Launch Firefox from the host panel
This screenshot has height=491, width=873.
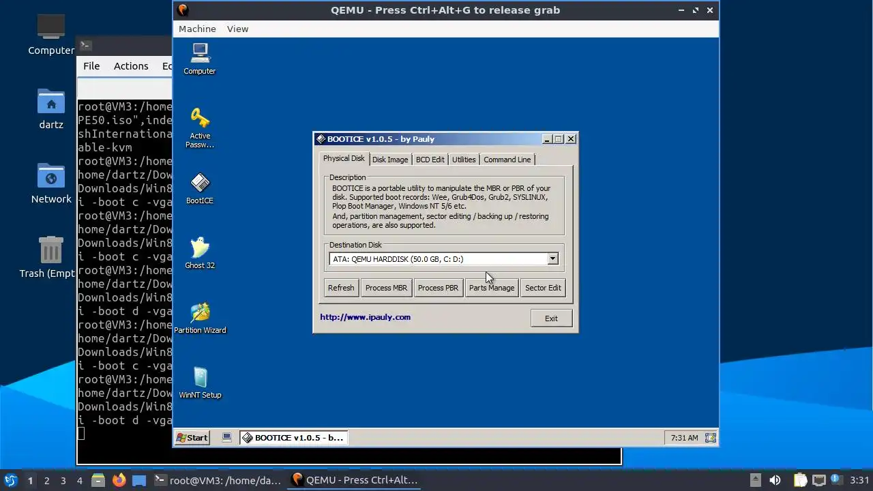(x=119, y=480)
